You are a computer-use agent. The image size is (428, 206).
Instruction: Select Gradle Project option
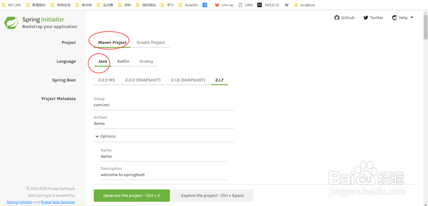point(151,43)
